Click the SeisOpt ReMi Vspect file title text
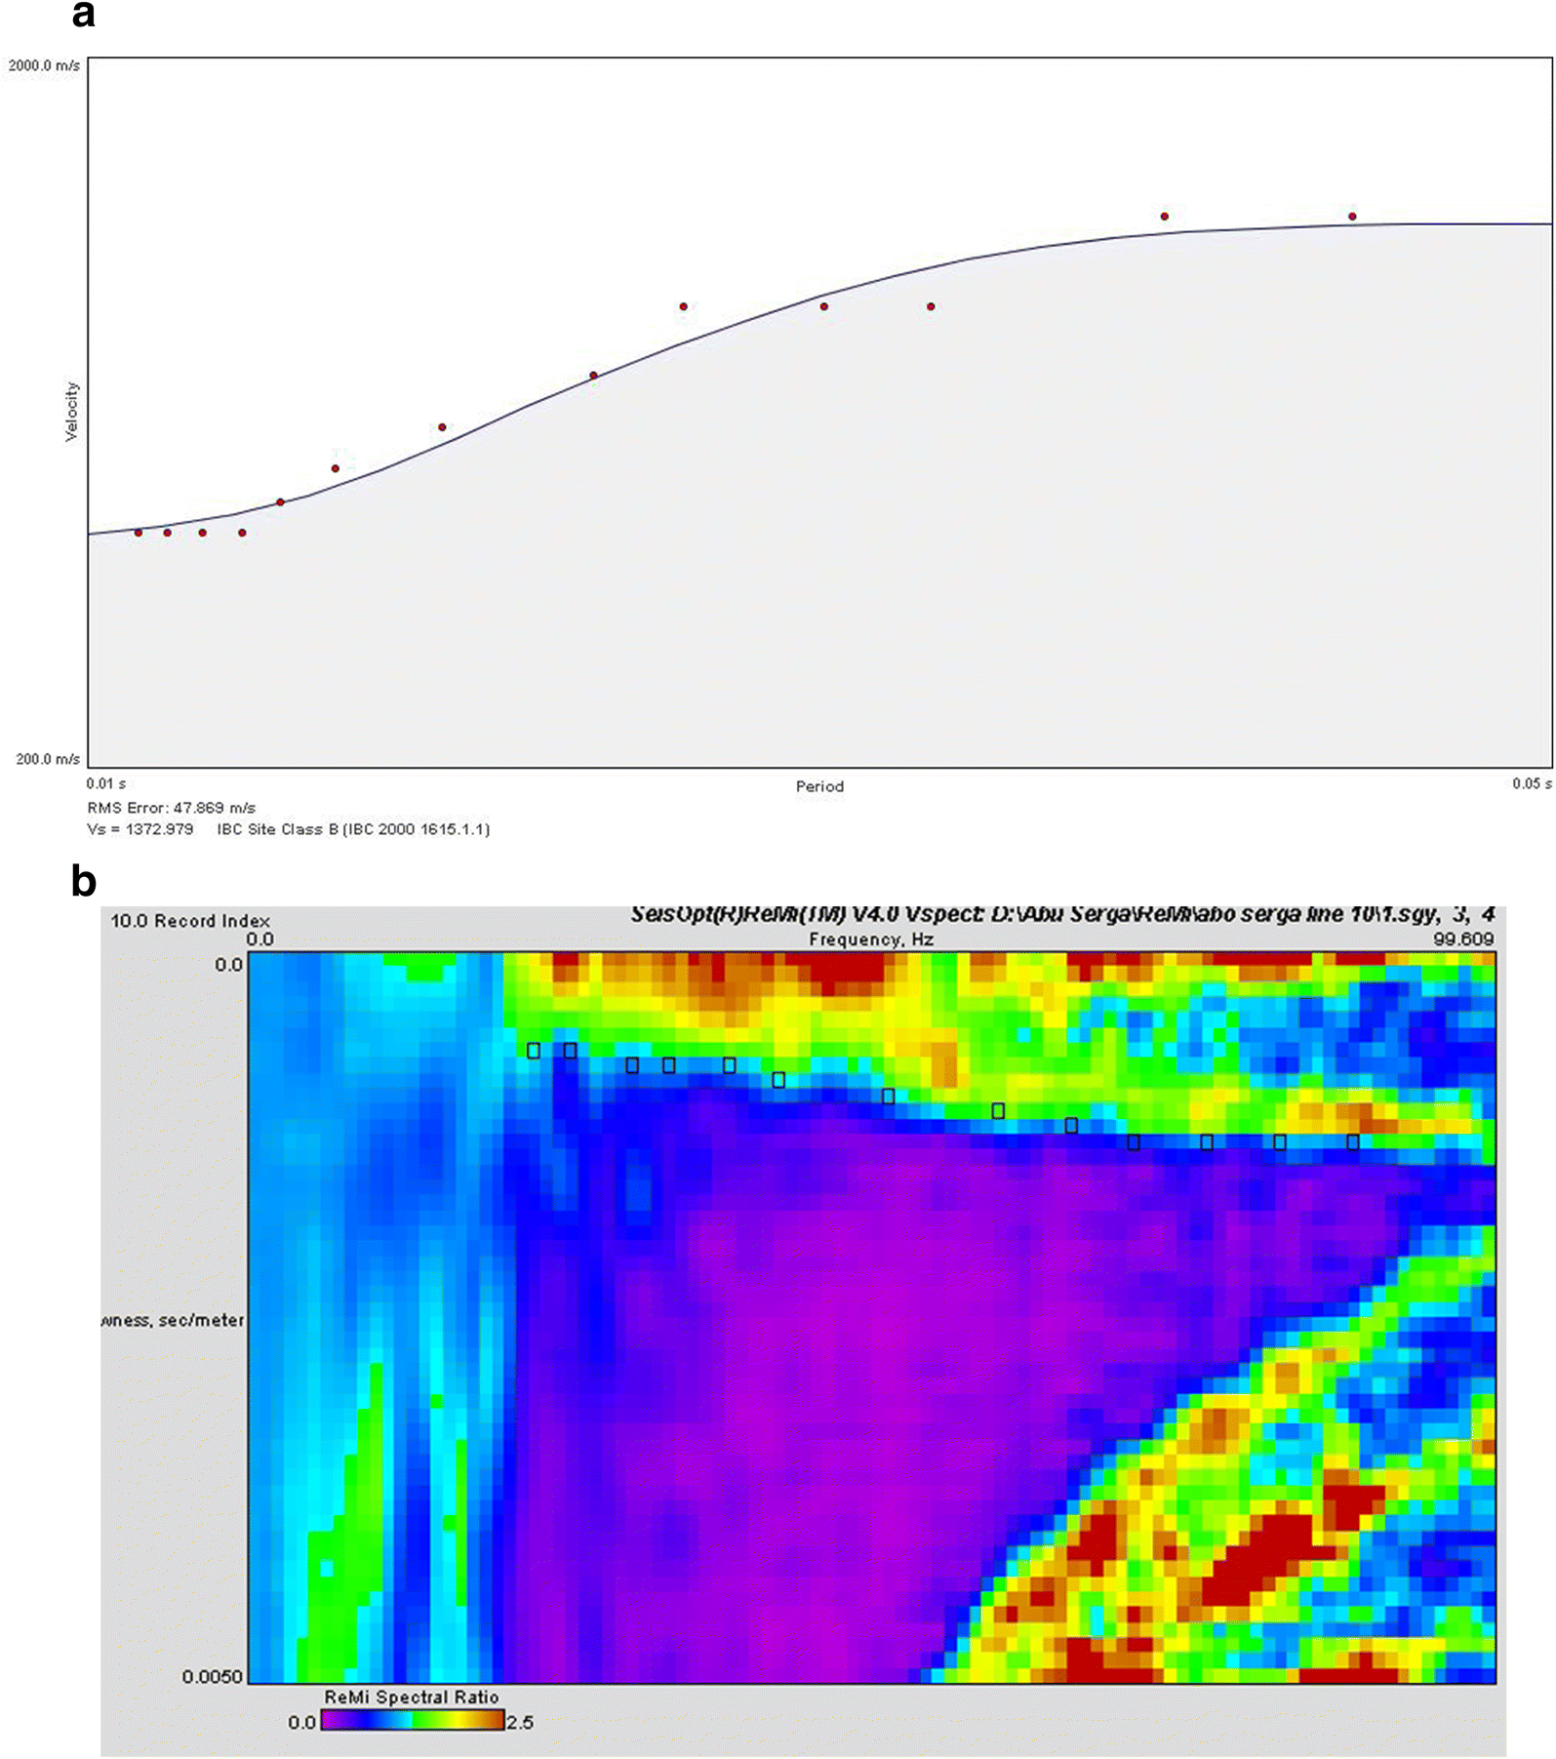This screenshot has width=1556, height=1759. pos(1062,915)
